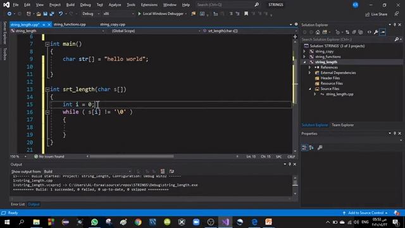This screenshot has height=228, width=405.
Task: Open the Build menu
Action: [70, 4]
